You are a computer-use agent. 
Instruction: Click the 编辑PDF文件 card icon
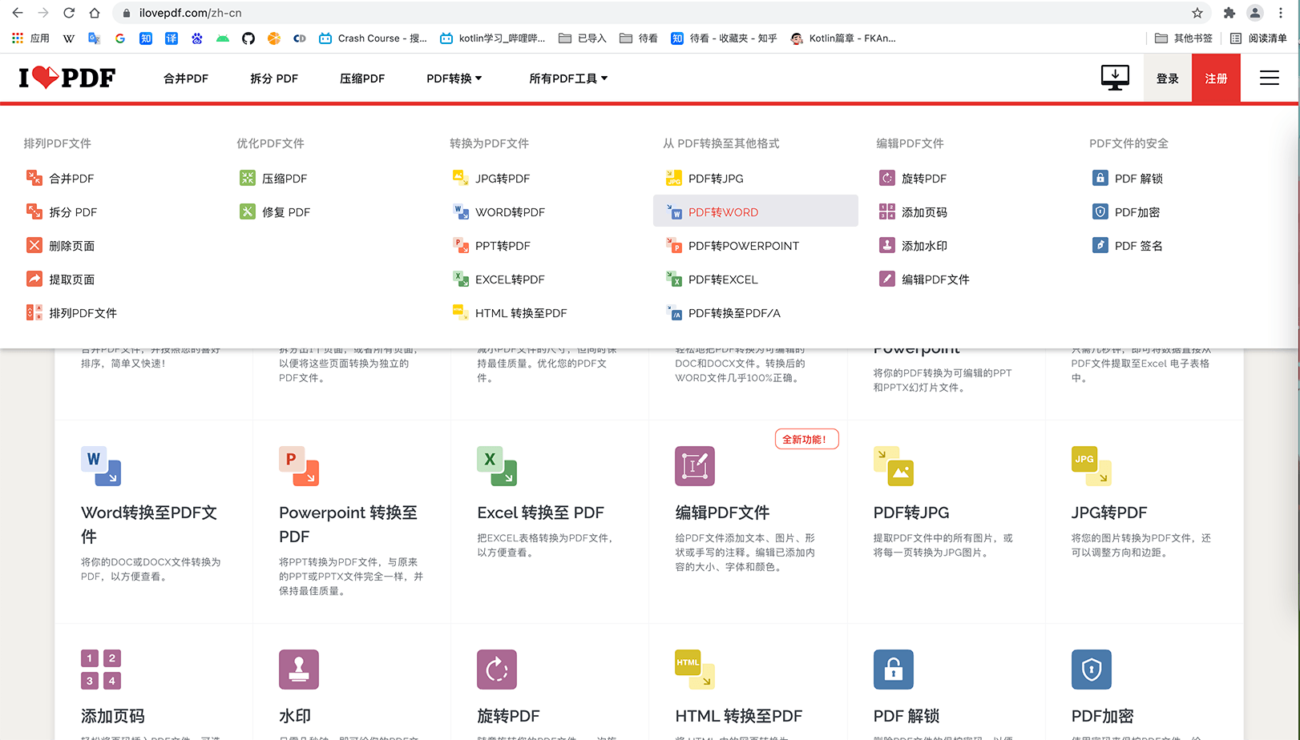pyautogui.click(x=695, y=466)
